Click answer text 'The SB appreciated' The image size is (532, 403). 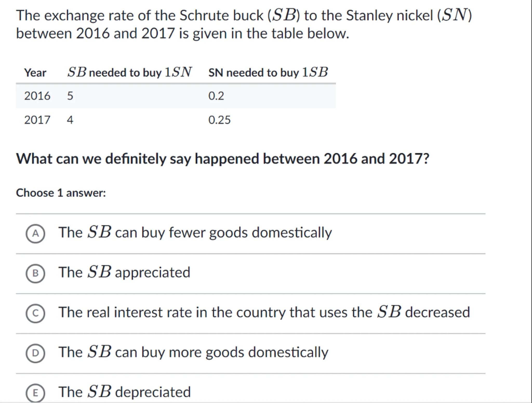point(124,272)
